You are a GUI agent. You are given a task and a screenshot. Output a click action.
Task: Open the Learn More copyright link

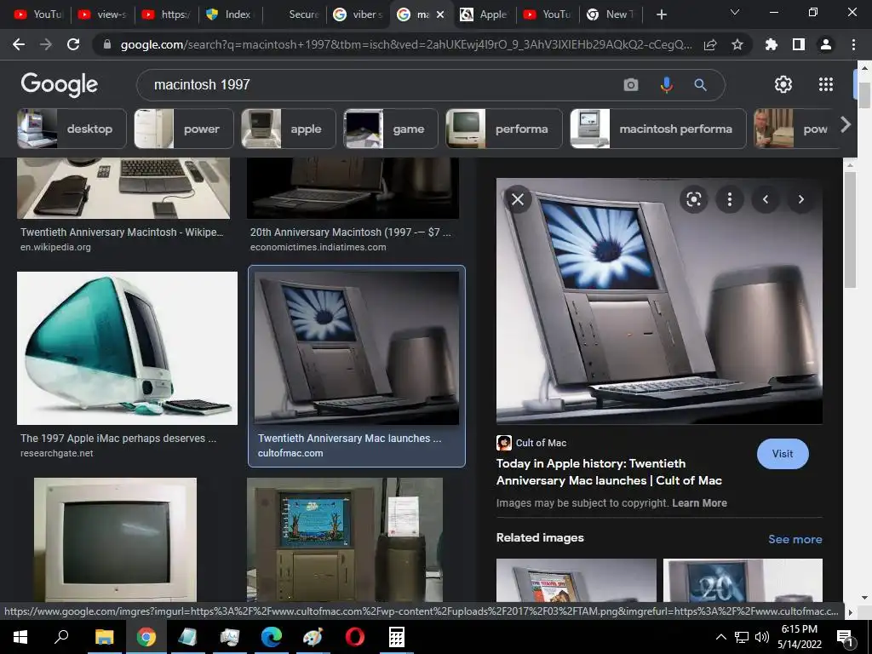coord(699,502)
